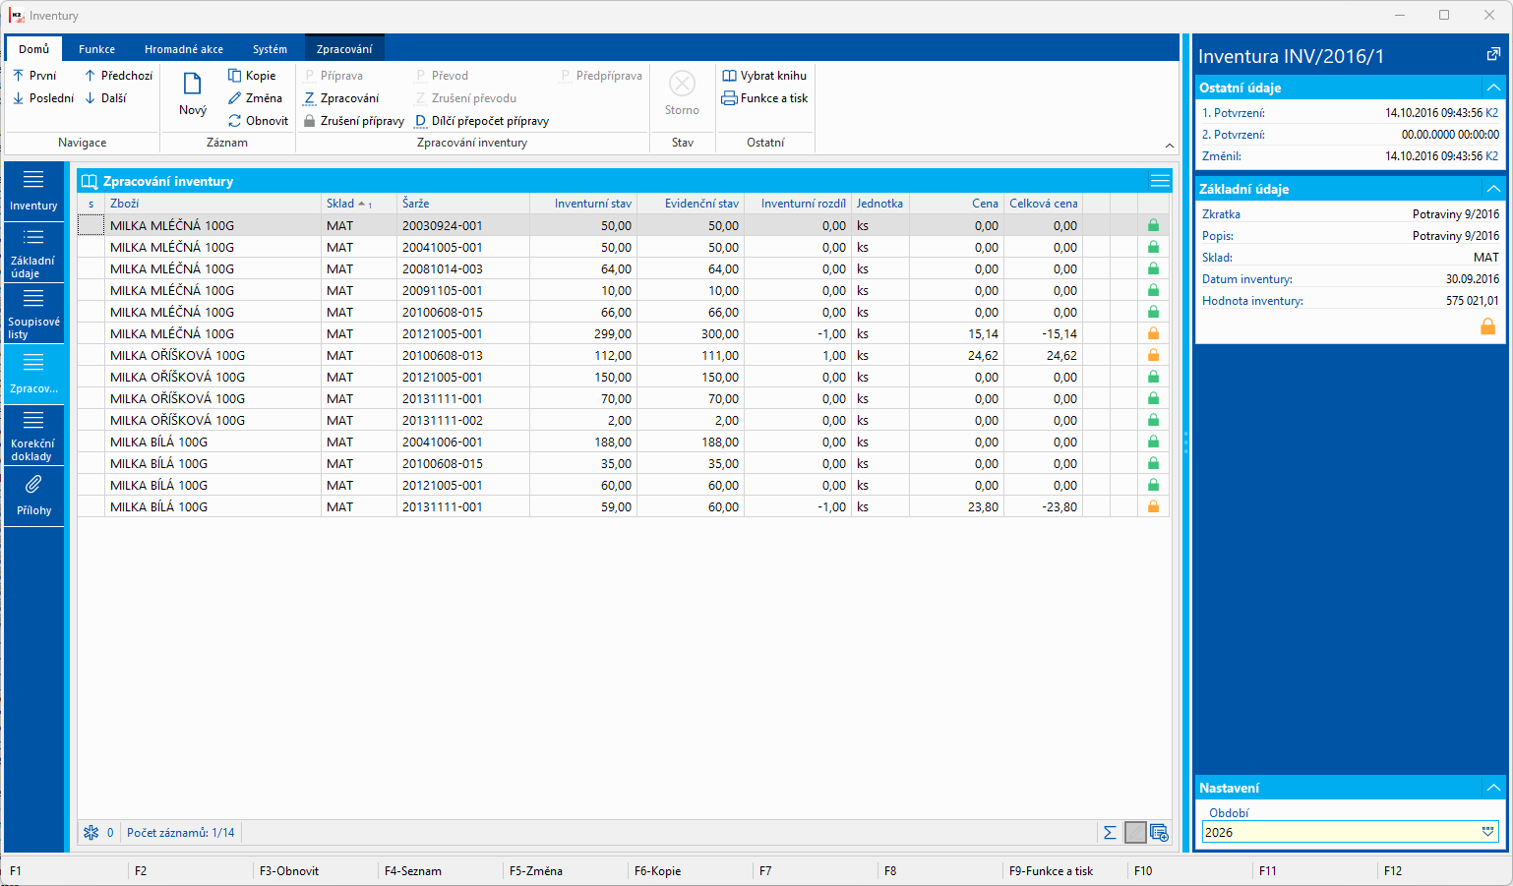This screenshot has height=886, width=1513.
Task: Click the K2 link next to Změnil
Action: click(1491, 156)
